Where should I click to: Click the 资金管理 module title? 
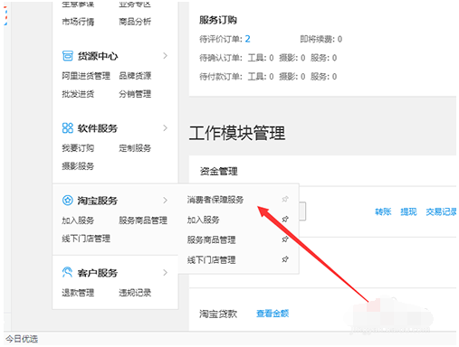click(x=219, y=172)
